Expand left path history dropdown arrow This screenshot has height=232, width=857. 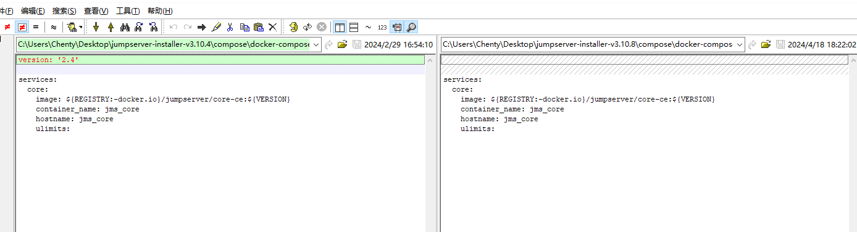[316, 44]
